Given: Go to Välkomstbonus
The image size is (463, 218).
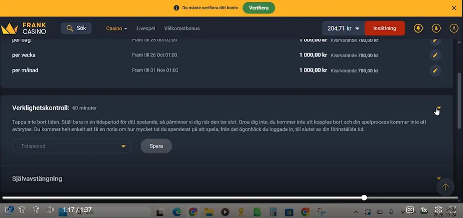Looking at the screenshot, I should click(x=182, y=29).
